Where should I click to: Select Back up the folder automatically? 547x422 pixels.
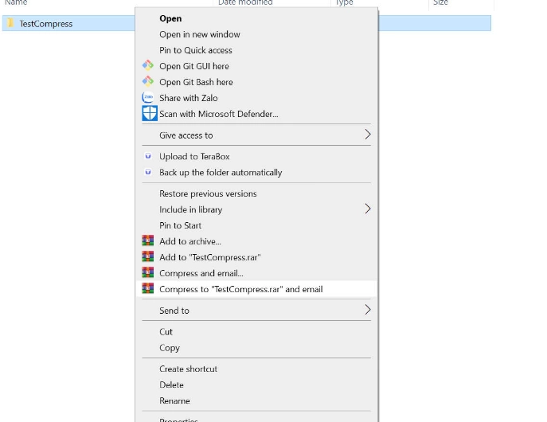[256, 173]
